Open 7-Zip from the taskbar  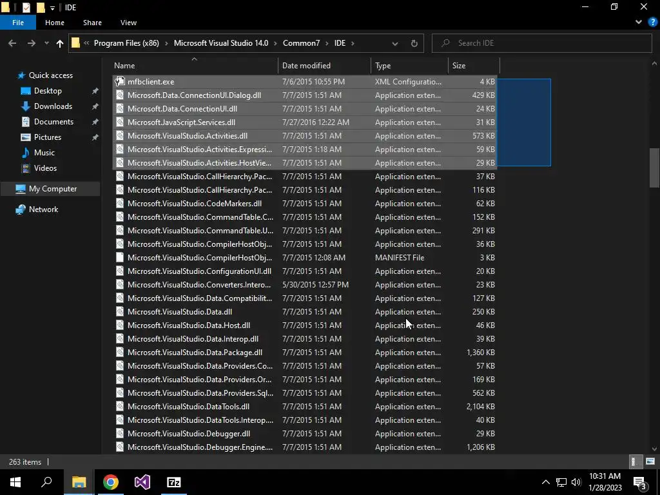pos(174,482)
